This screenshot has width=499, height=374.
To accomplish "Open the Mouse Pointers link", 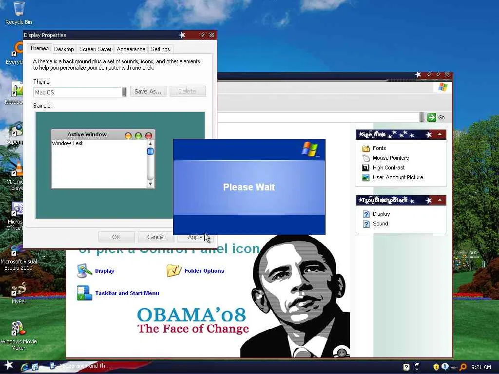I will tap(391, 158).
